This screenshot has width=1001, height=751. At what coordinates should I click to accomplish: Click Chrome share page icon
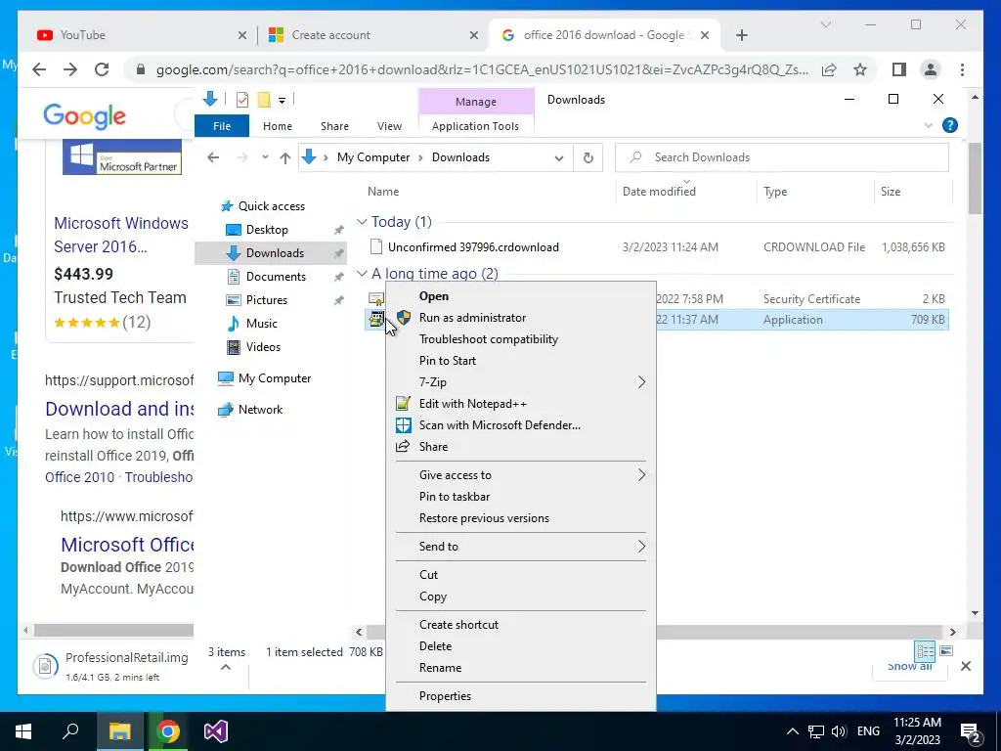(829, 69)
